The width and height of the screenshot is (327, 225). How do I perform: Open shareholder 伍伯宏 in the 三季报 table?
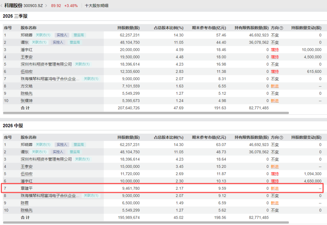26,72
